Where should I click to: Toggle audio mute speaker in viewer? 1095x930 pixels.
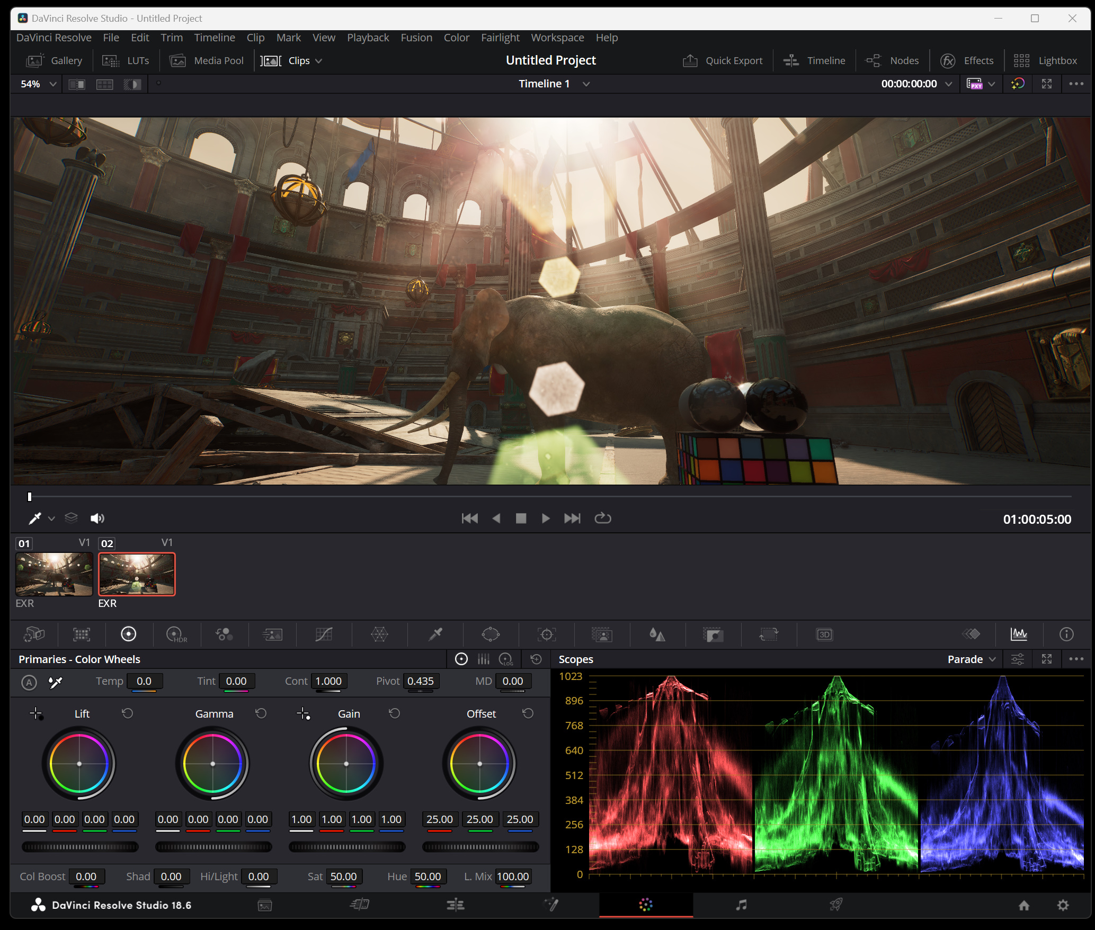click(97, 518)
